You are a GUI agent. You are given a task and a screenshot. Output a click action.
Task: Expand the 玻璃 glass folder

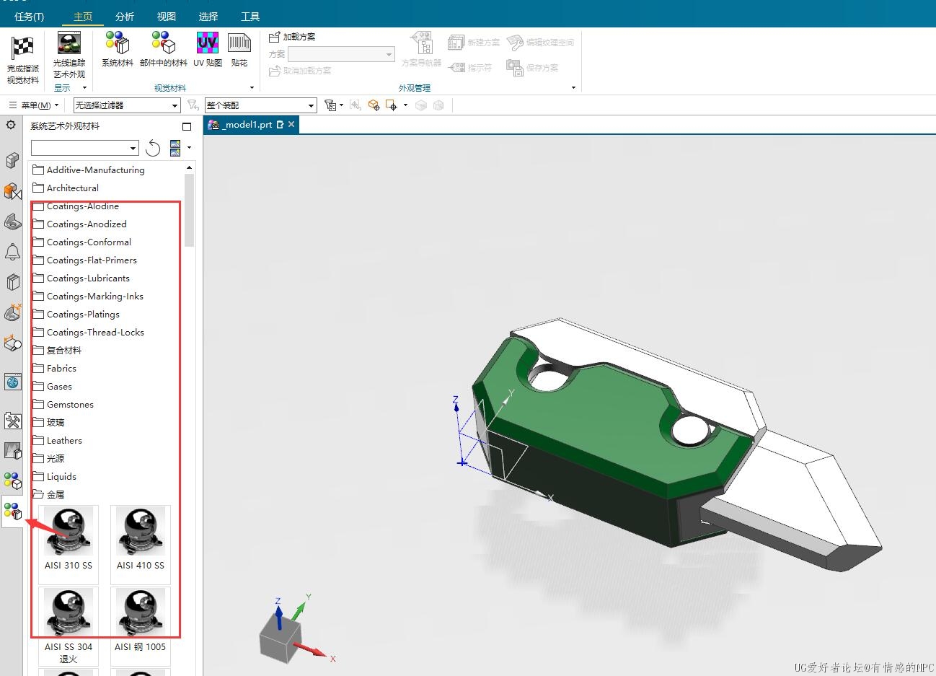[x=48, y=422]
